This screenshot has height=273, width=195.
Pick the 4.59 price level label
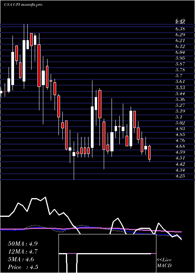(x=180, y=152)
